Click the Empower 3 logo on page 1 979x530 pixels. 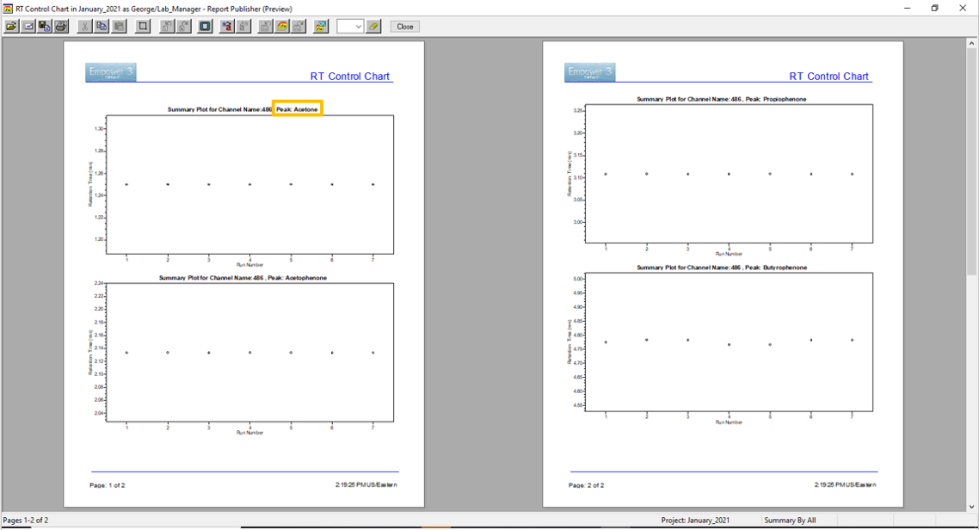[x=110, y=72]
